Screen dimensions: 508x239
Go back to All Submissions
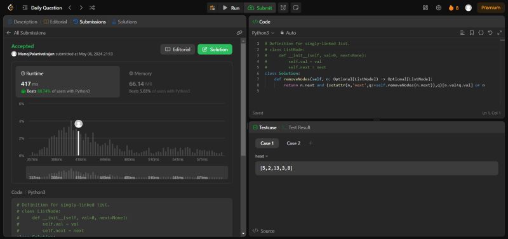coord(26,33)
